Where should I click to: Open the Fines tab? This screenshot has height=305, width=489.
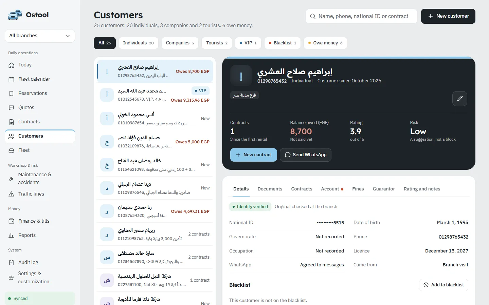[358, 189]
